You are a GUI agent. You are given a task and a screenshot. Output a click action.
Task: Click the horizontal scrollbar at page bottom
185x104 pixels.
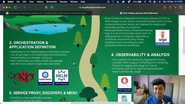click(101, 103)
